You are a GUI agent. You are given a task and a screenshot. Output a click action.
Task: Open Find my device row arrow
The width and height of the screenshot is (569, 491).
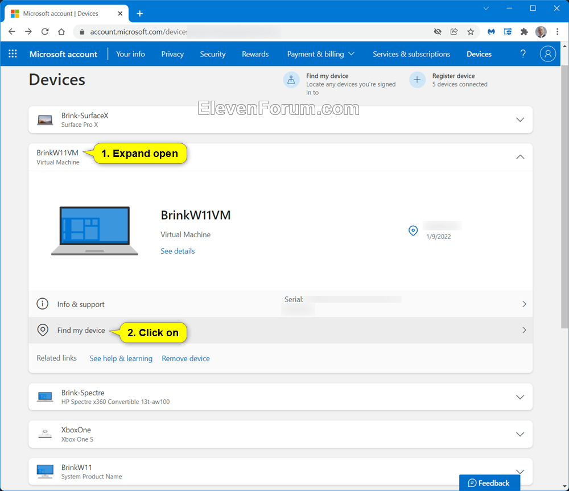[524, 330]
